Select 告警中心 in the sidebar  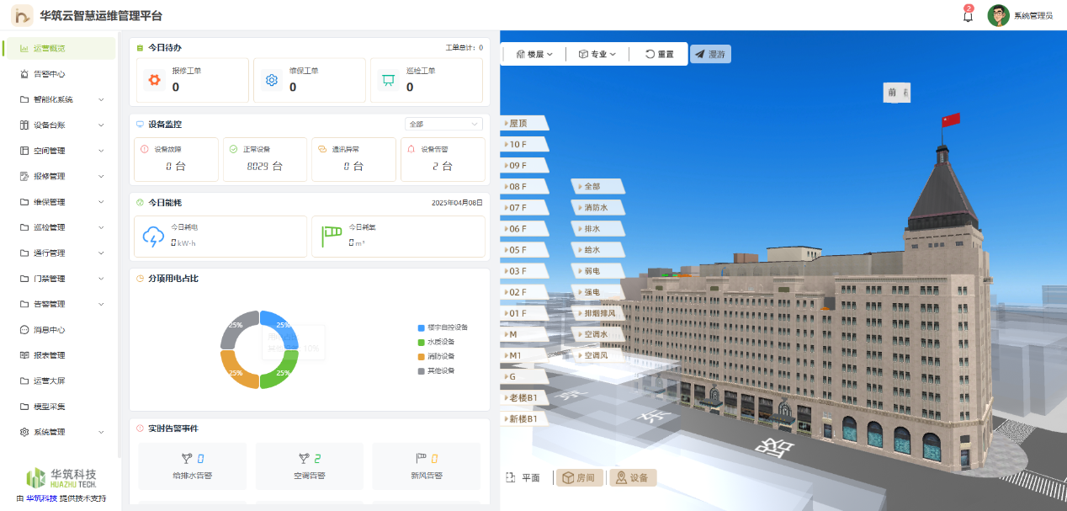pos(49,74)
